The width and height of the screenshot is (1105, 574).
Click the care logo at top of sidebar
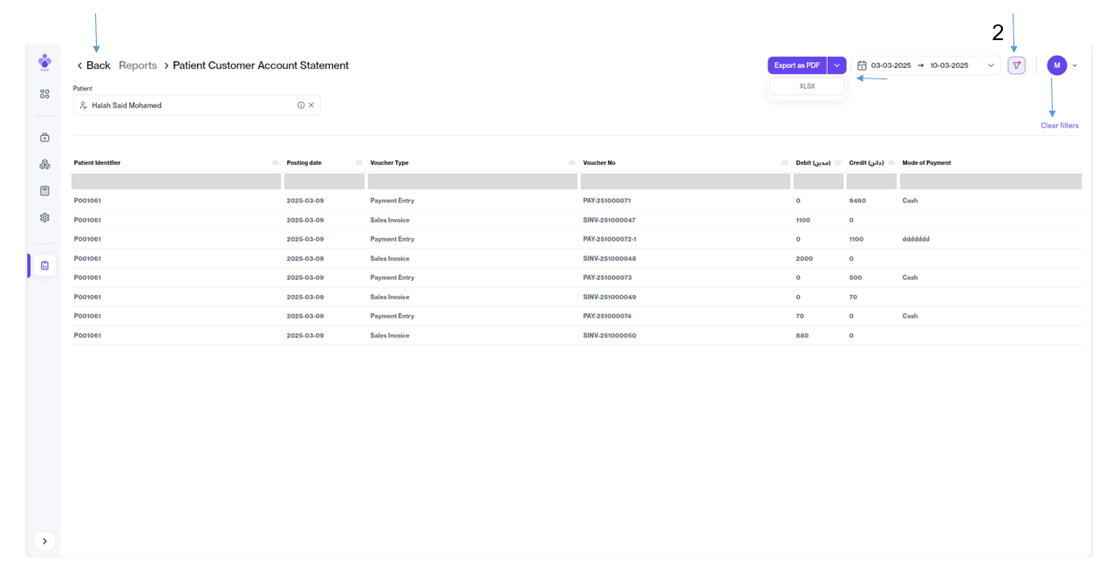pos(44,62)
